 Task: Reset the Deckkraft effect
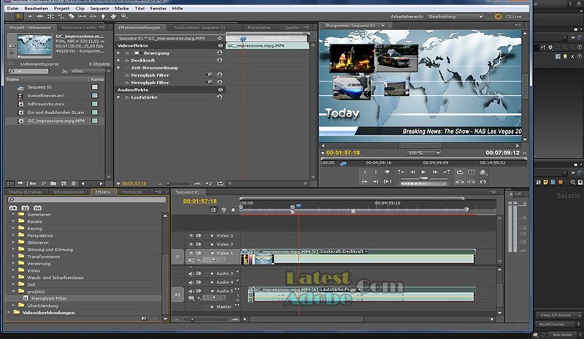220,60
